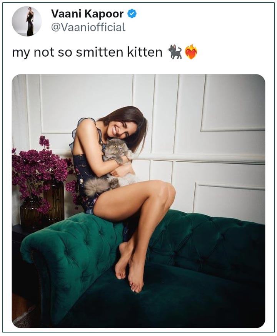Click the black cat emoji
The image size is (277, 336).
pos(175,52)
